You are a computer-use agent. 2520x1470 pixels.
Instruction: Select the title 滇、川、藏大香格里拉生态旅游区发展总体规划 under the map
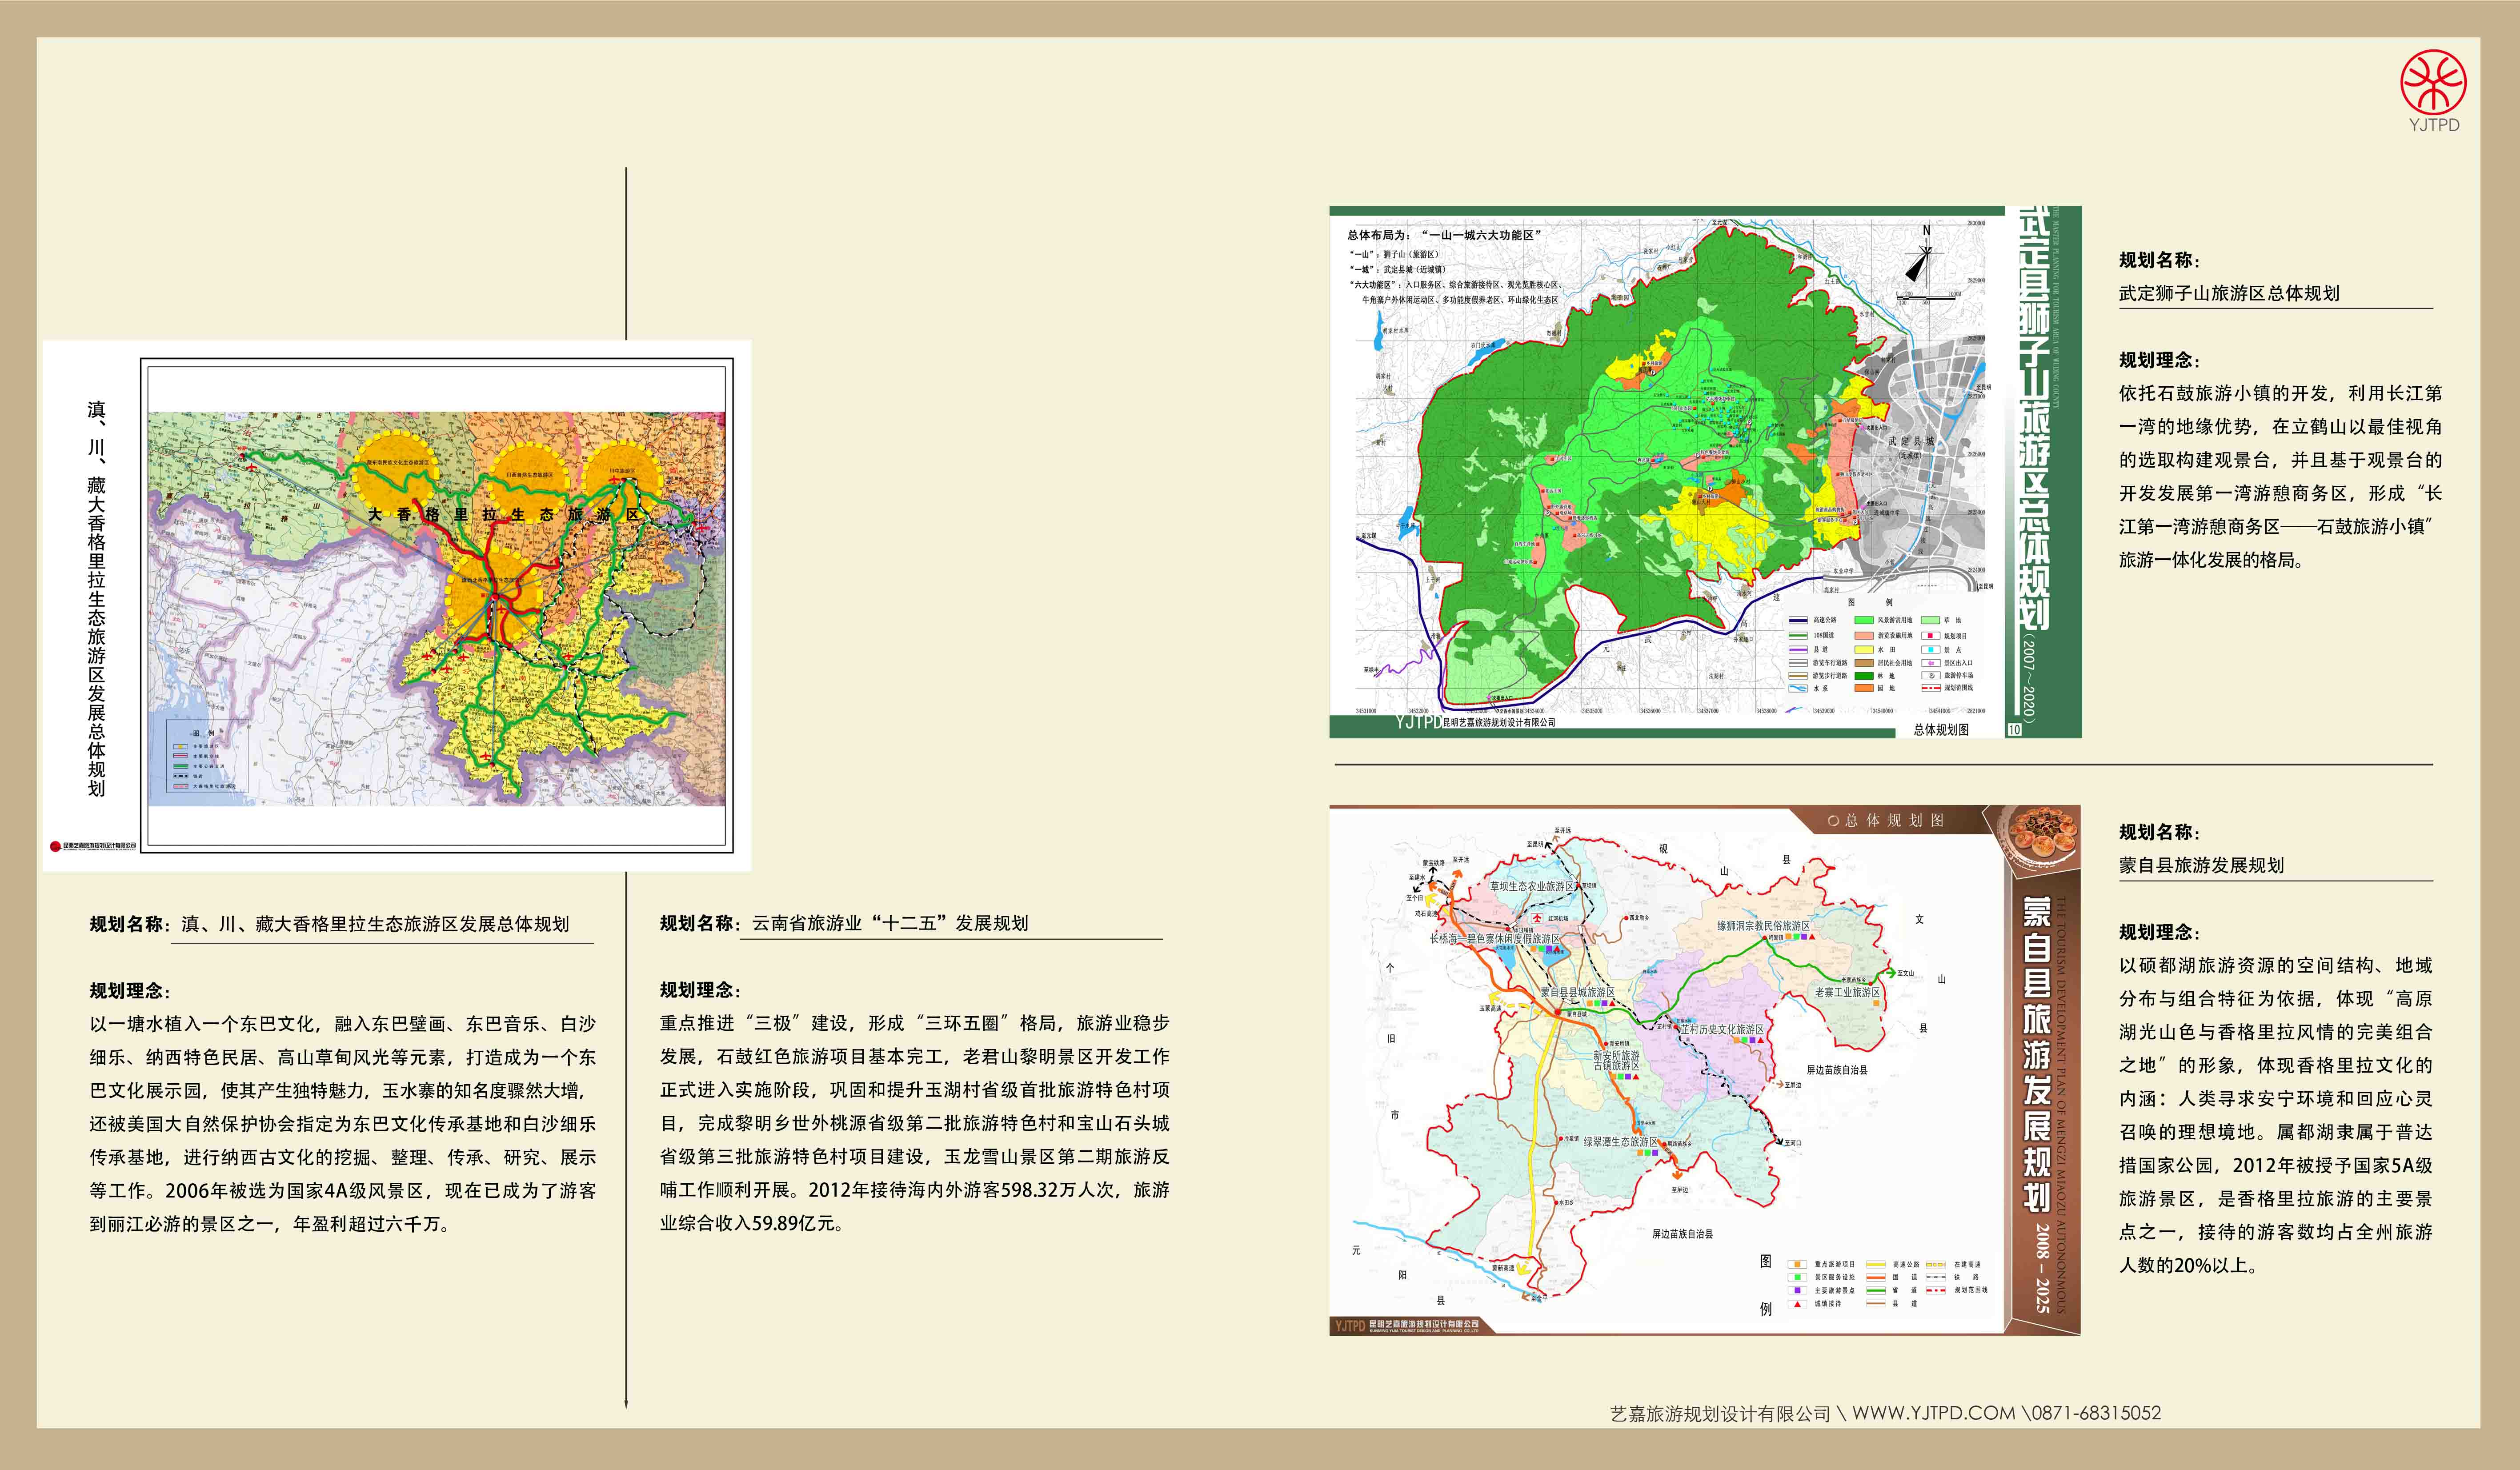click(375, 924)
